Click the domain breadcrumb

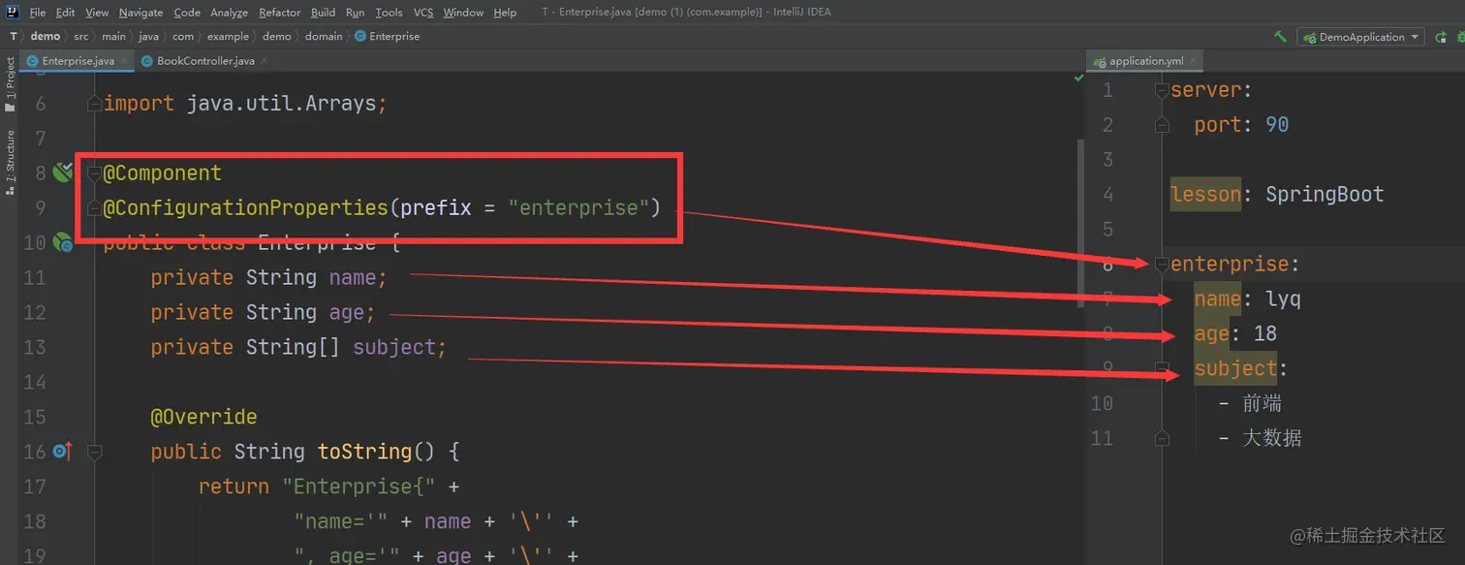324,36
